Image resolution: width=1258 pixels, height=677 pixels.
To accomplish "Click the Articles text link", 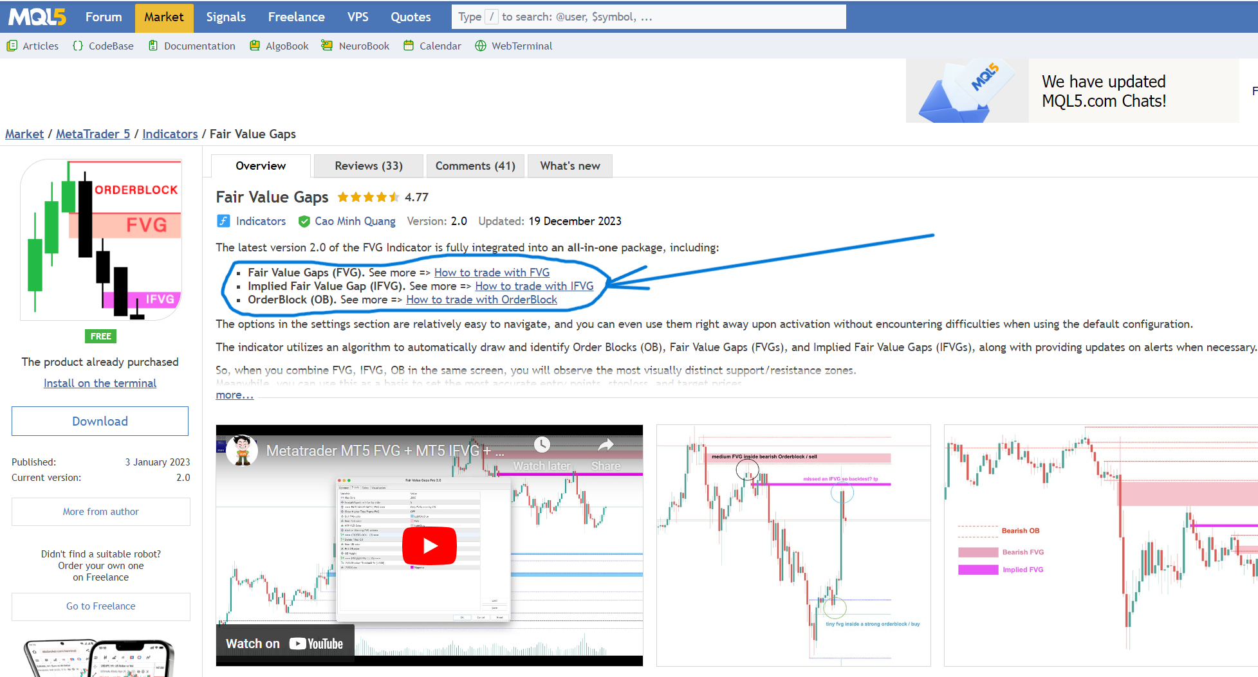I will click(41, 46).
